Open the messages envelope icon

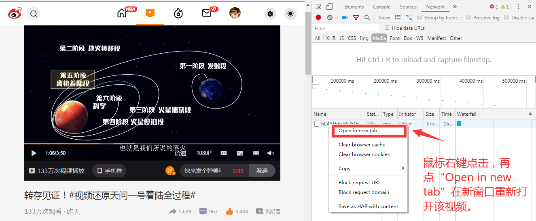207,13
